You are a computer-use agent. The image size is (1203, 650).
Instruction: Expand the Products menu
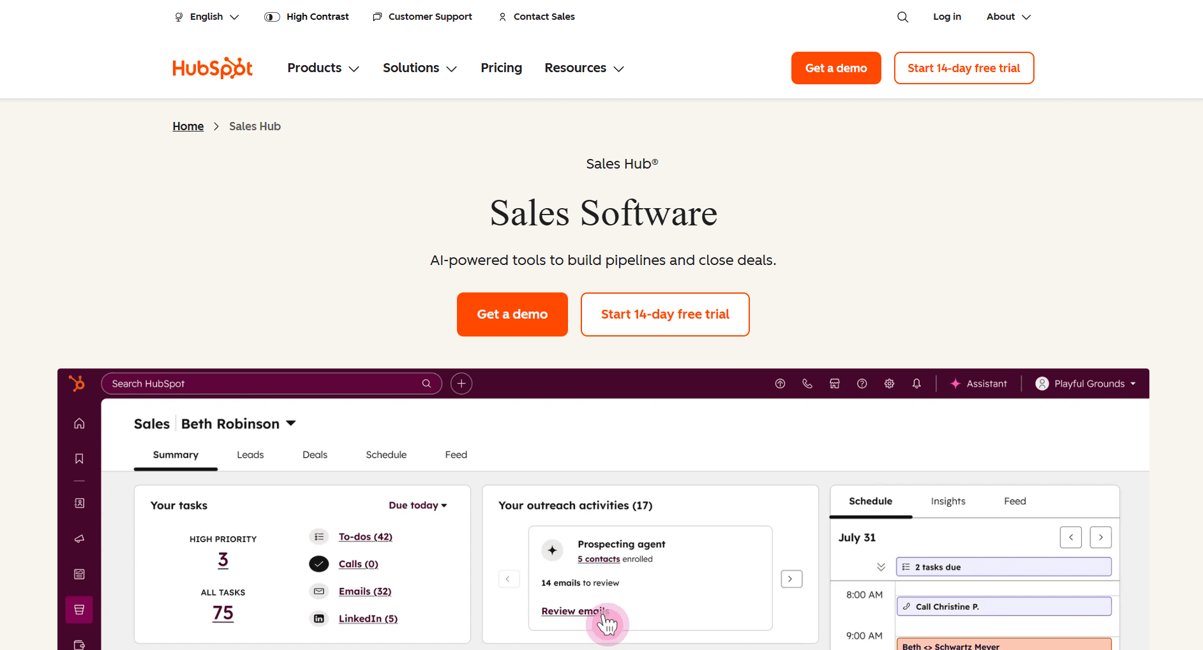click(x=323, y=68)
